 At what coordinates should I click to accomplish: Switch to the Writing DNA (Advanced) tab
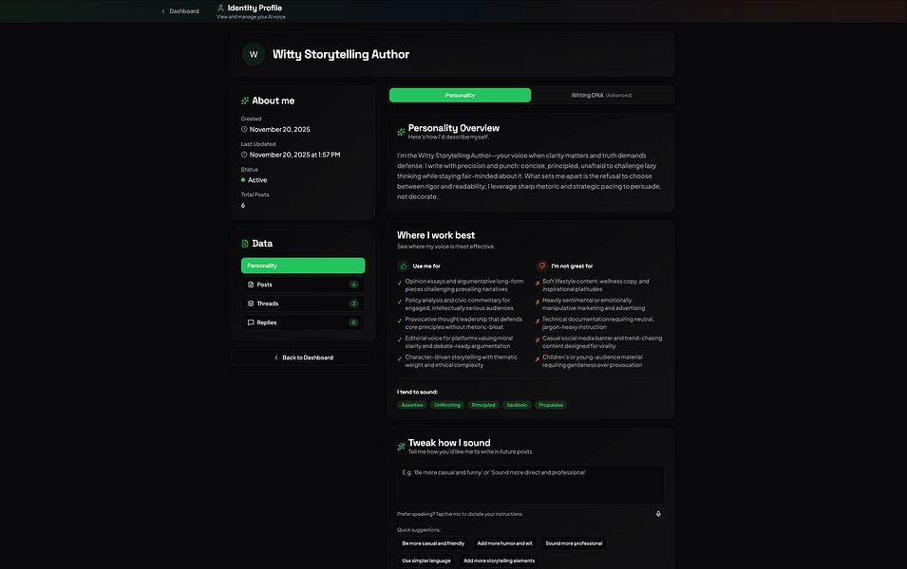tap(601, 96)
